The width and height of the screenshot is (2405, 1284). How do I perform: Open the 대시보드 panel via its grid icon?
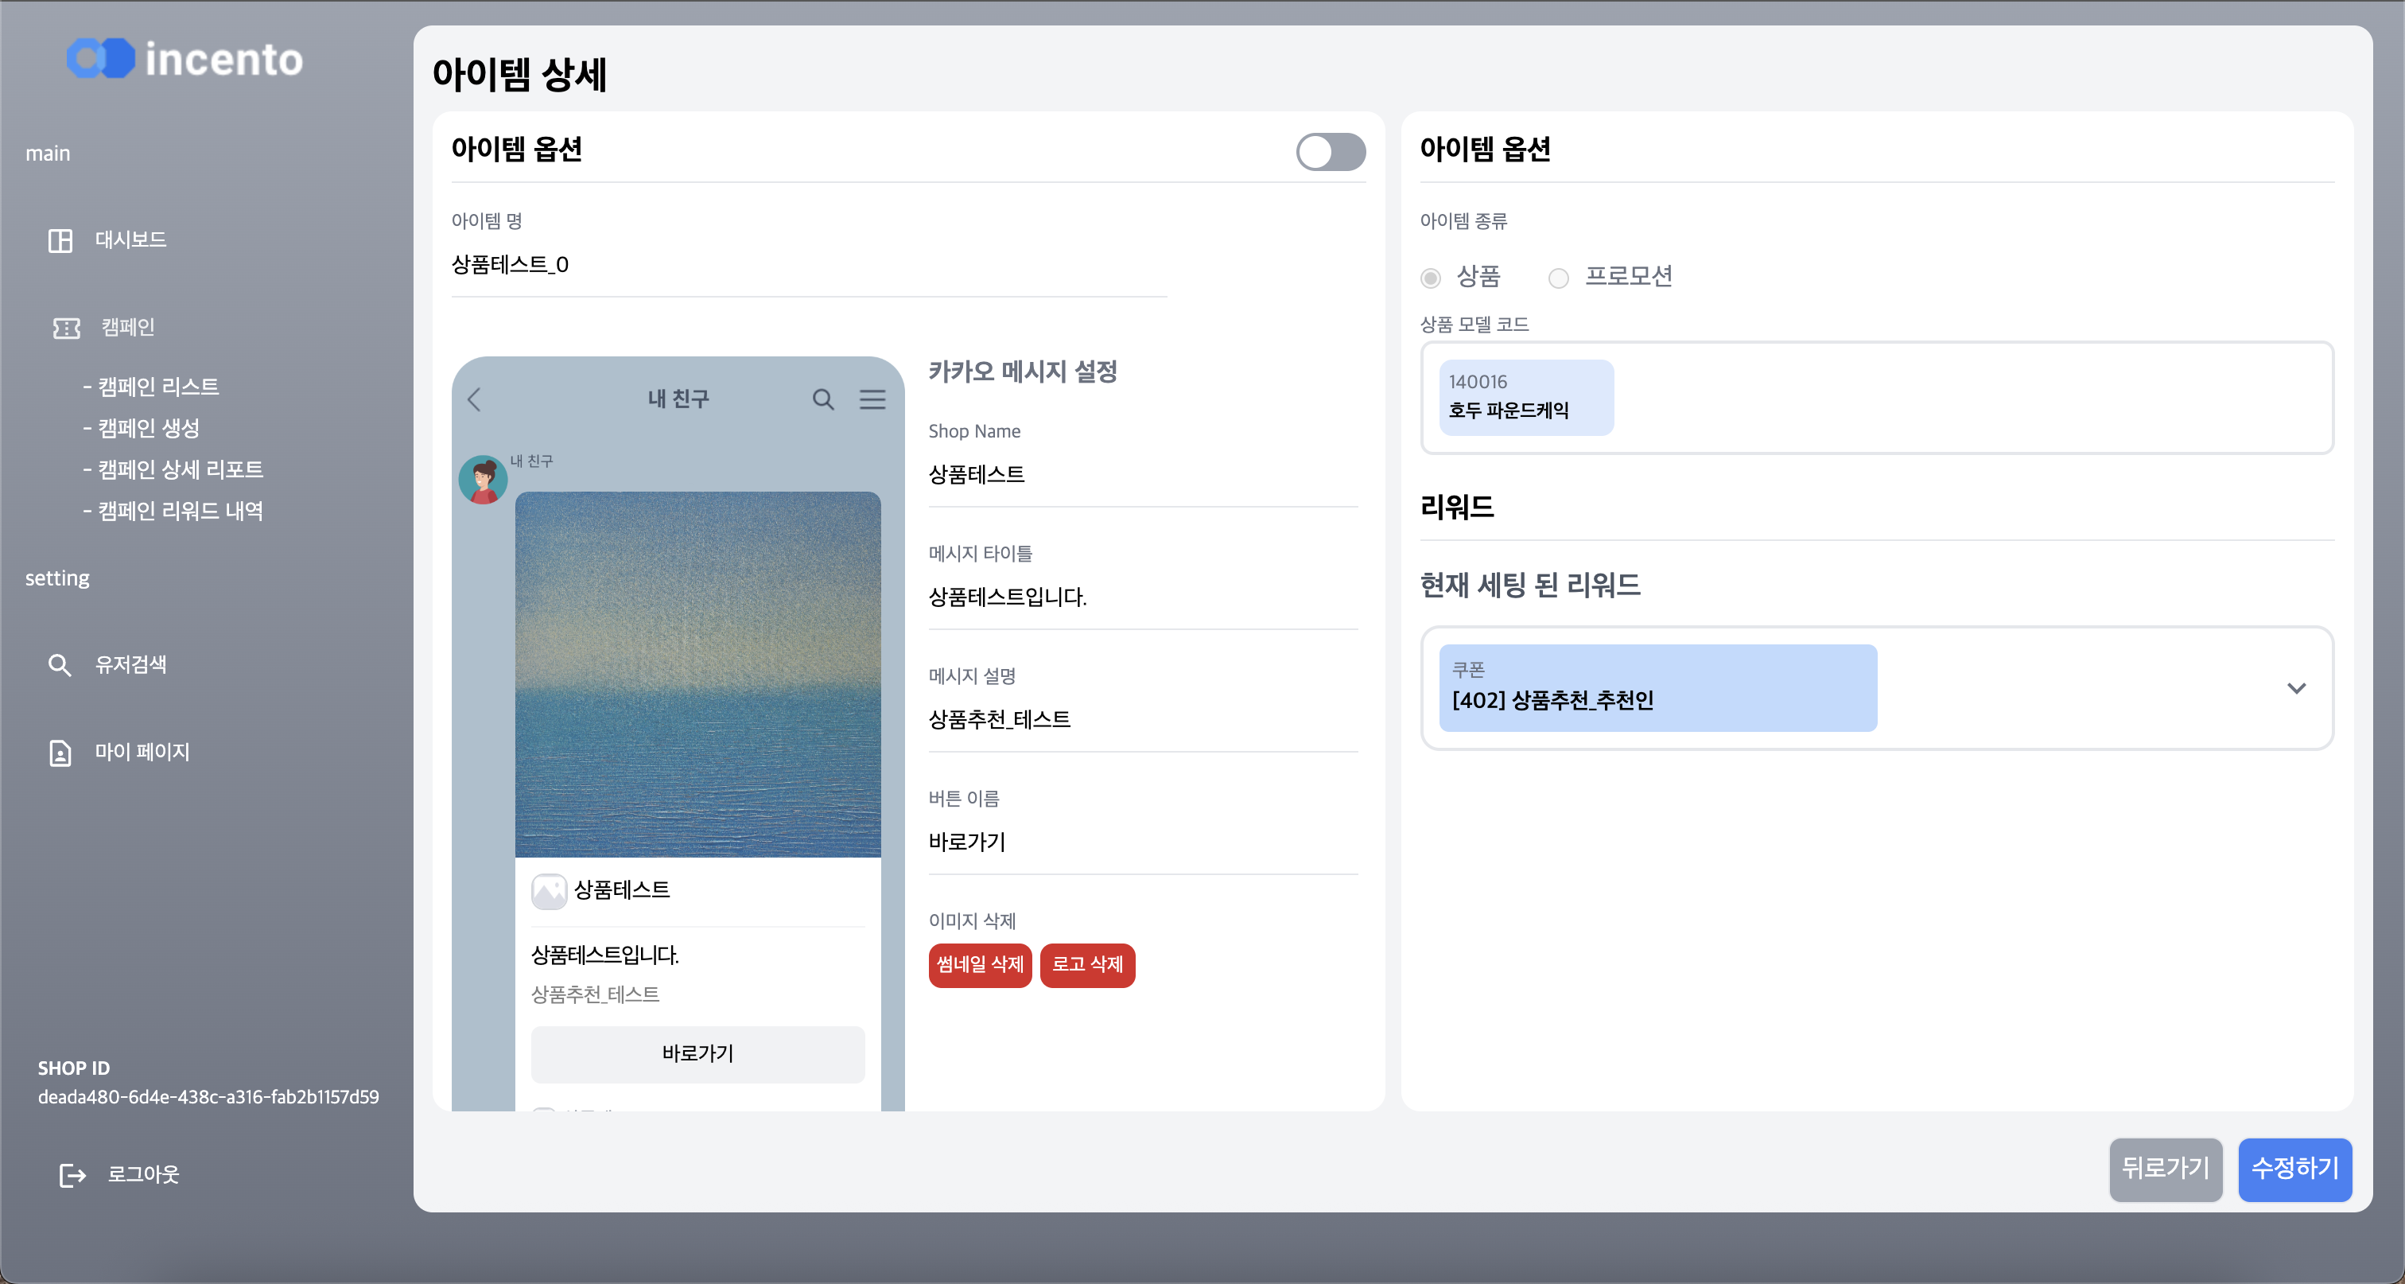click(x=60, y=240)
